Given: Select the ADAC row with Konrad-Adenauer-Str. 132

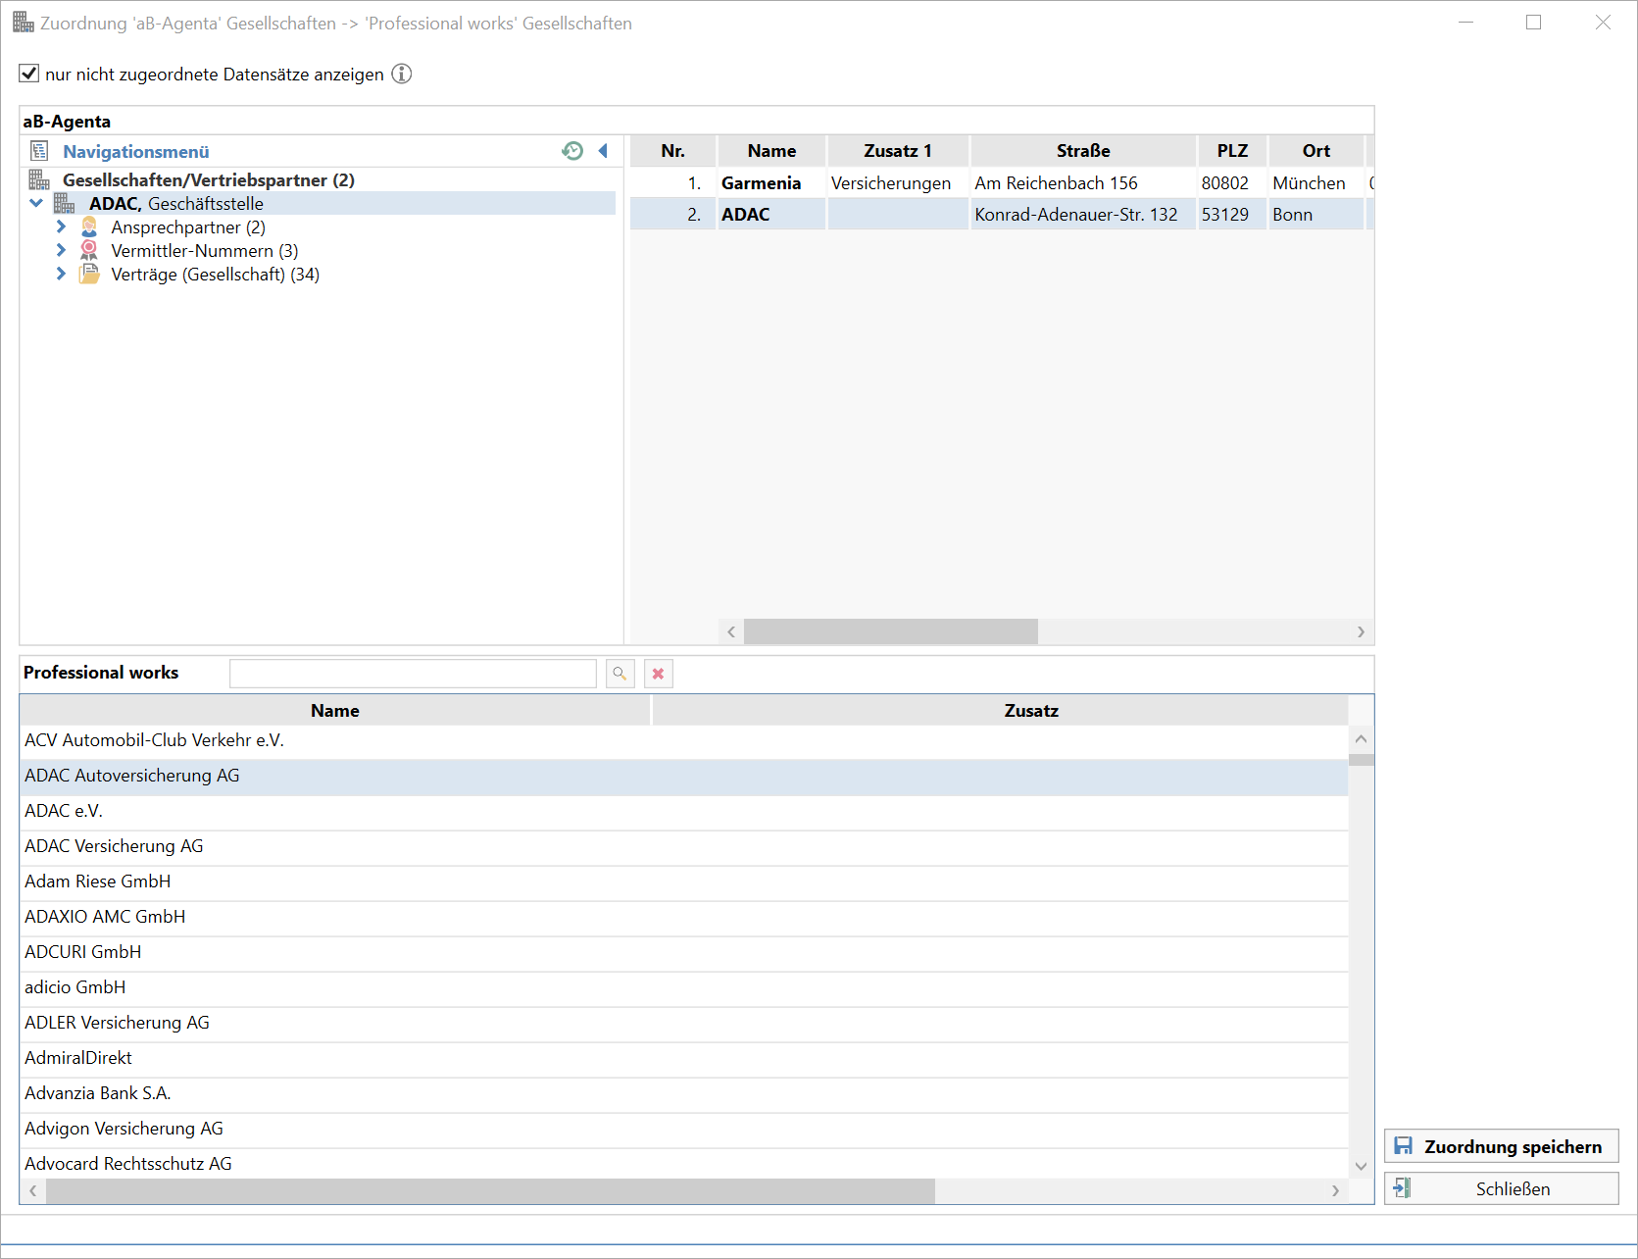Looking at the screenshot, I should pyautogui.click(x=1001, y=215).
